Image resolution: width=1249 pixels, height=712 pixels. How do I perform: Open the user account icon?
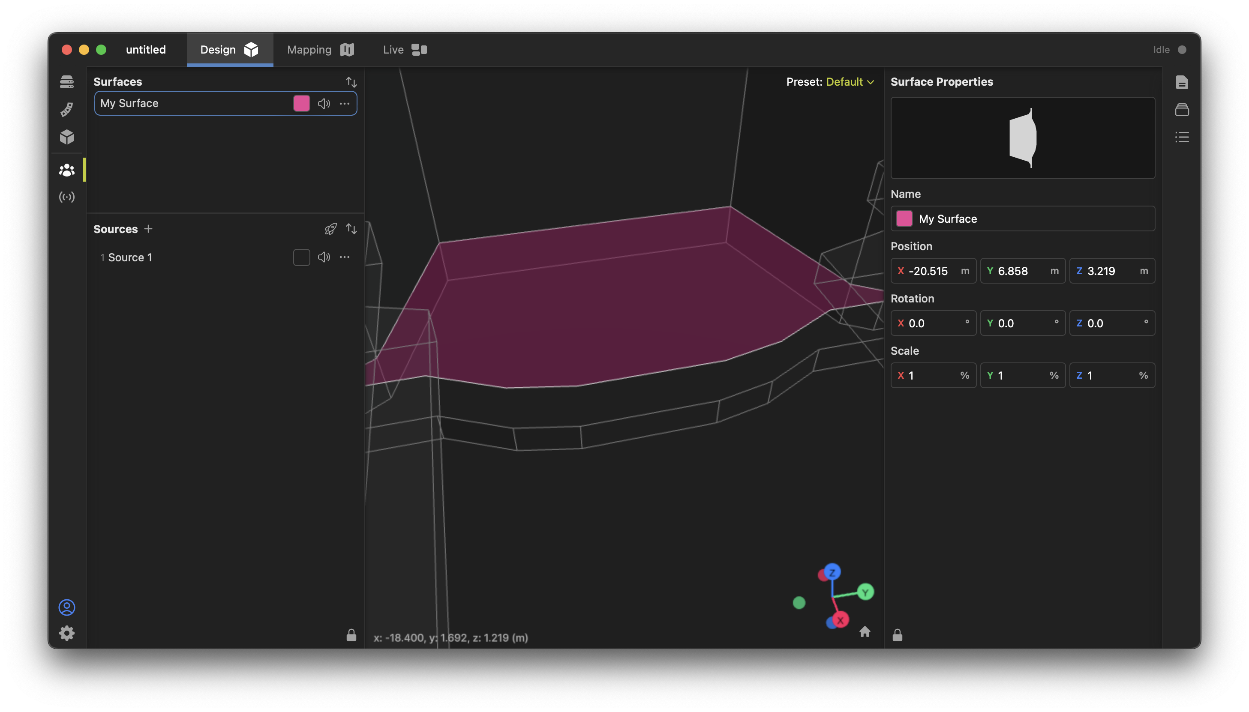[67, 607]
